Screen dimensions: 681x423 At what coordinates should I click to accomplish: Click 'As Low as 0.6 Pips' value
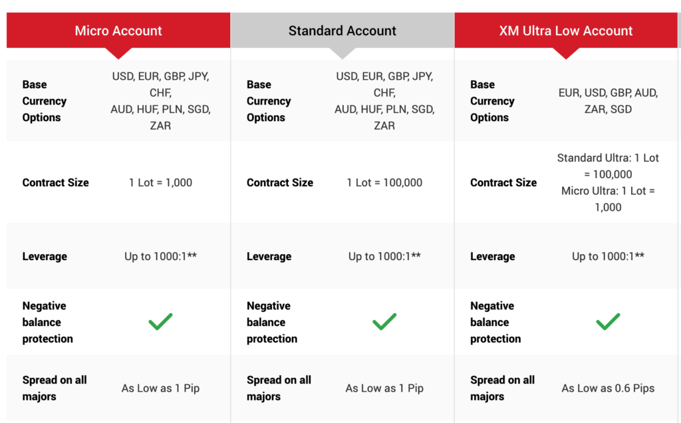coord(608,388)
